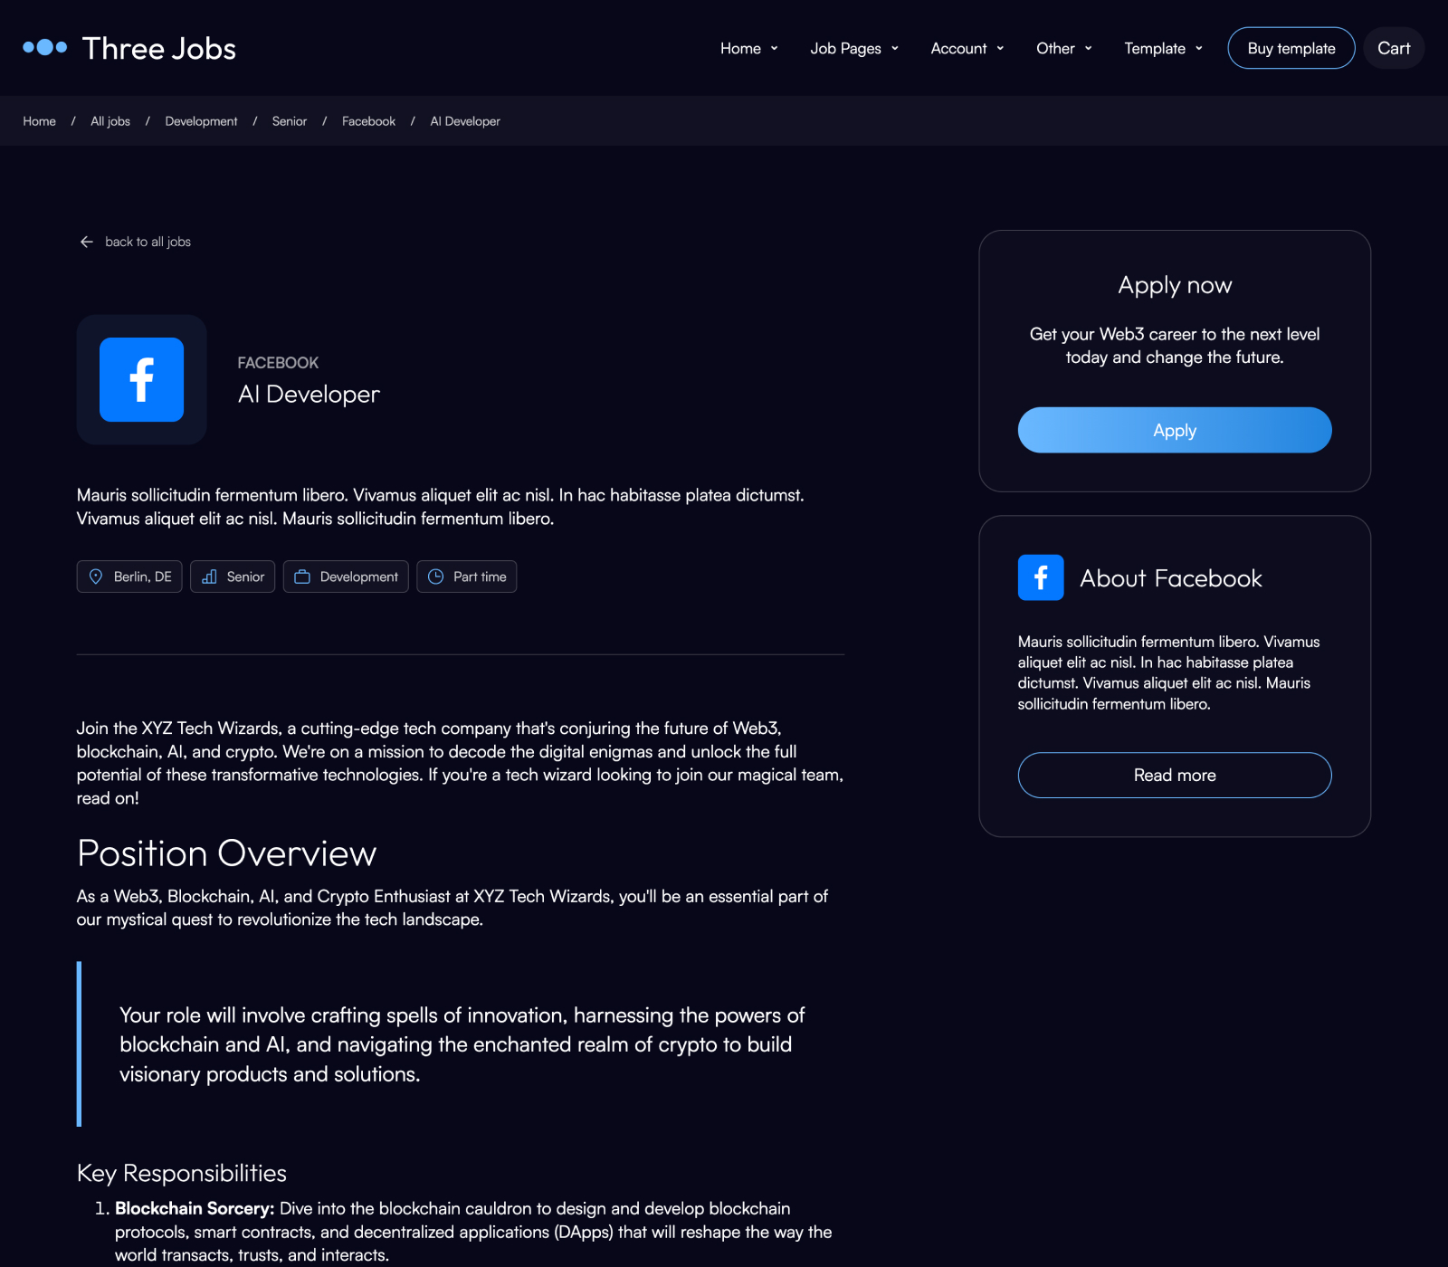
Task: Click the About Facebook heading
Action: pyautogui.click(x=1171, y=578)
